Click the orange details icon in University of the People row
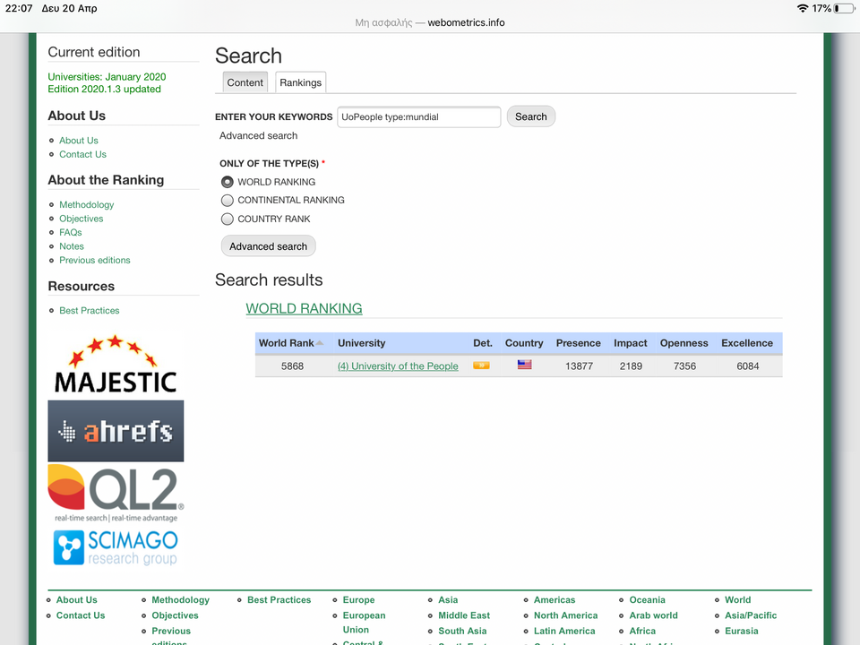The height and width of the screenshot is (645, 860). tap(481, 365)
